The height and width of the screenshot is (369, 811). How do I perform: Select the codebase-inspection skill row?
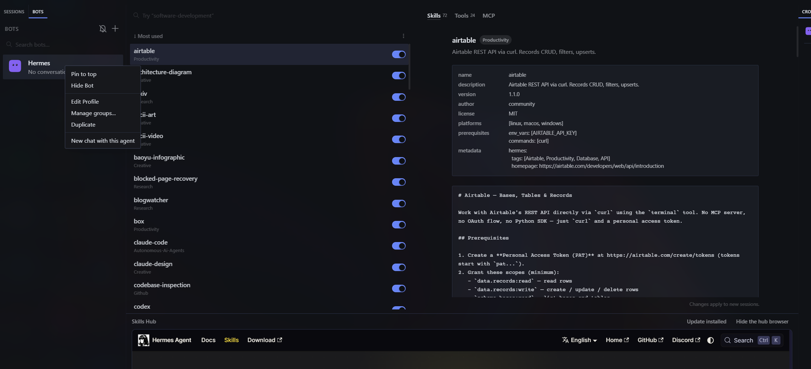pos(270,289)
